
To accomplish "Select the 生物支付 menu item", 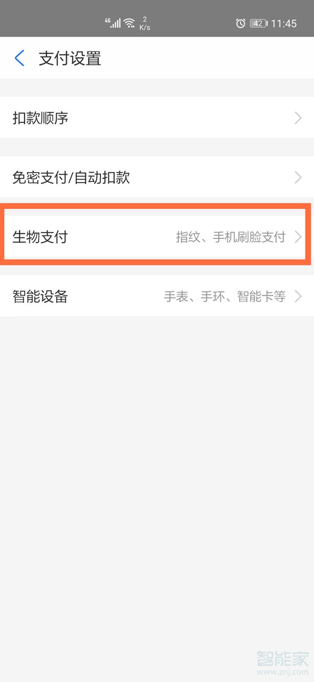I will [x=157, y=237].
